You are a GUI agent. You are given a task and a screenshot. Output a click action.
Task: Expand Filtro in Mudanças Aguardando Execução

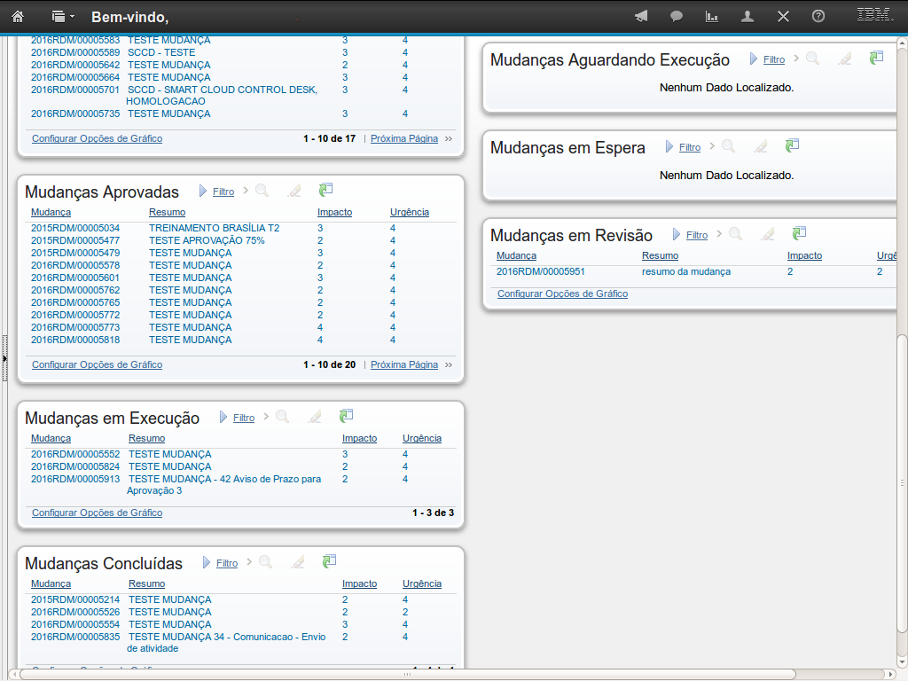pos(773,59)
